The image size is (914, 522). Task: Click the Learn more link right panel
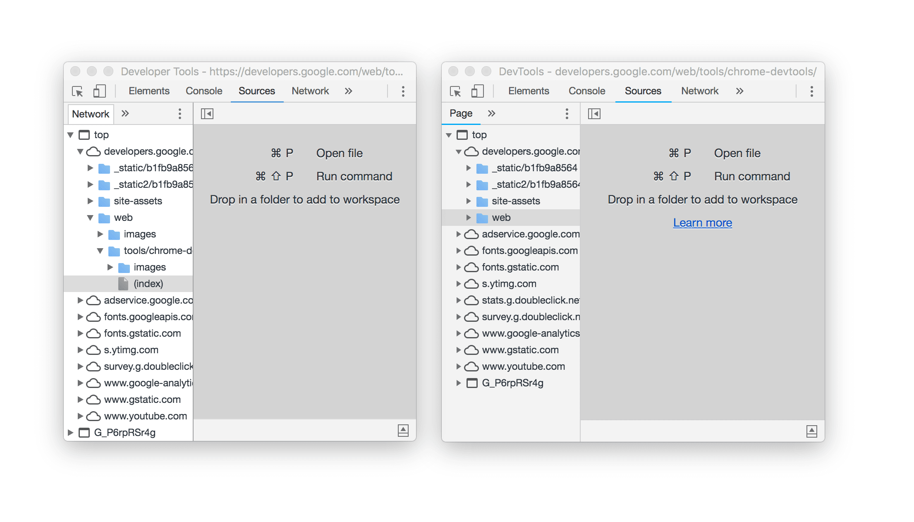tap(704, 223)
